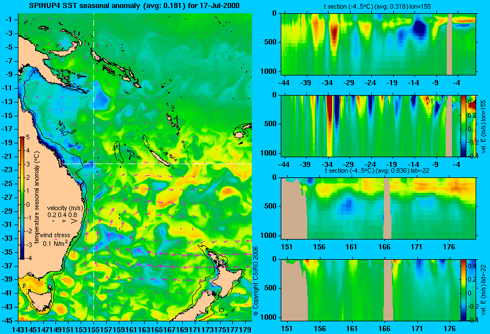Click the '0.1 N/m²' wind stress value

pos(55,242)
